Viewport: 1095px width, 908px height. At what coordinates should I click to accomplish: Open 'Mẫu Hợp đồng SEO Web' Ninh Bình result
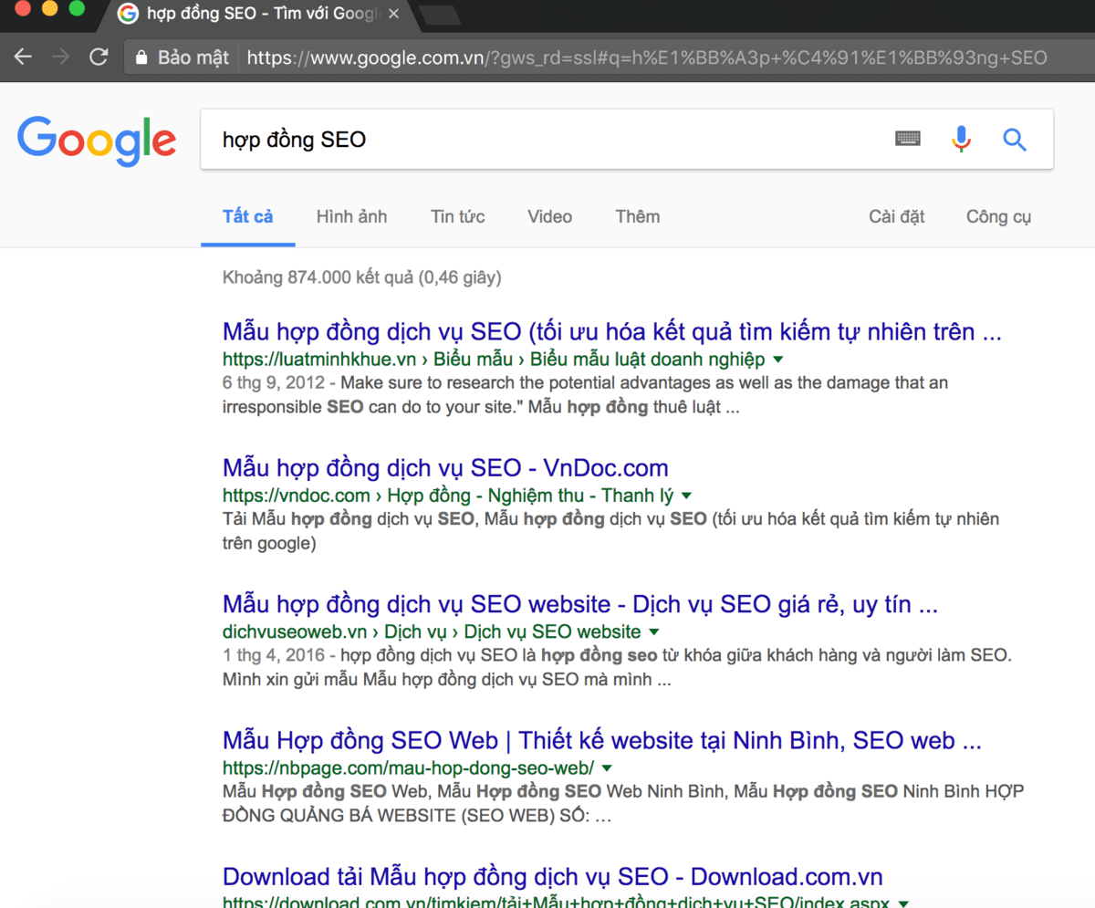[602, 740]
